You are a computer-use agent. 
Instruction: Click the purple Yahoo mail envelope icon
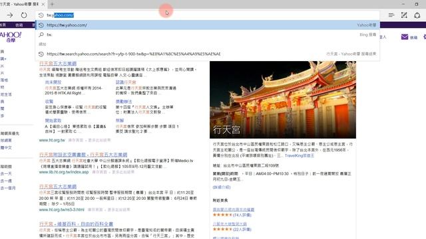point(405,37)
